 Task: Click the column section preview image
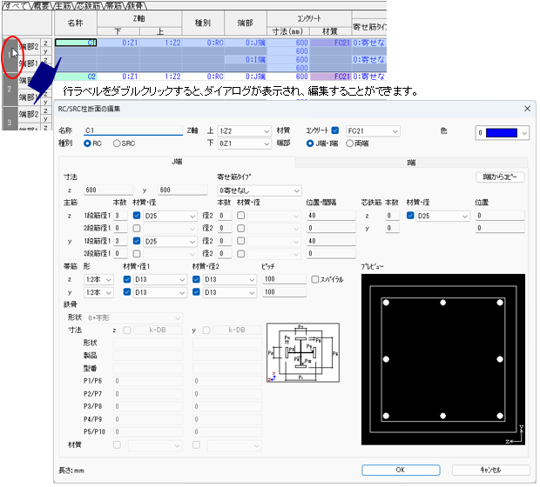tap(443, 359)
